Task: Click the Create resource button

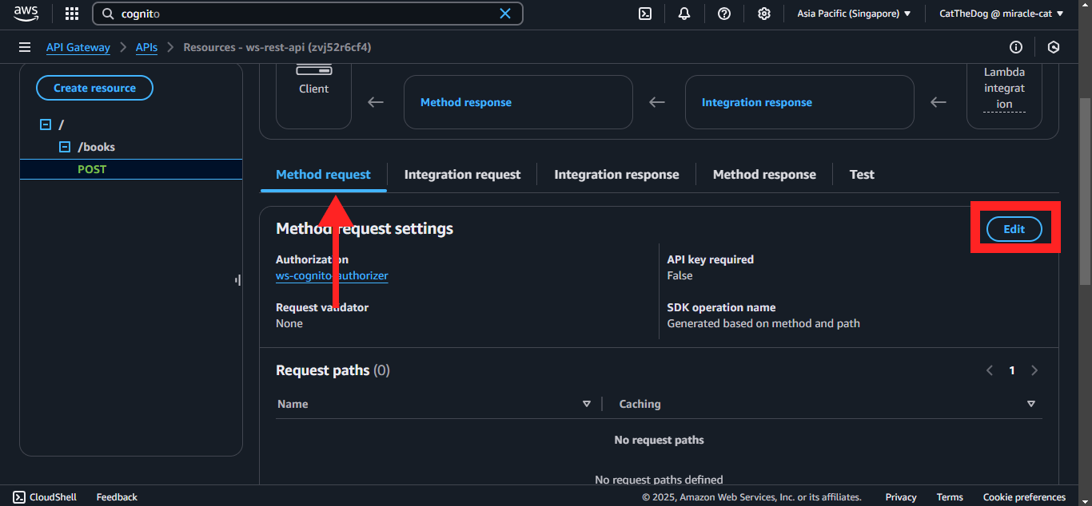Action: 94,88
